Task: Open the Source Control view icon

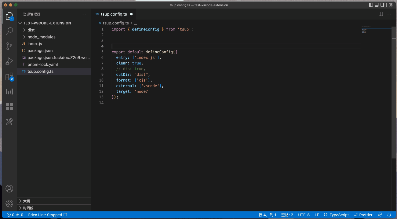Action: click(x=9, y=46)
